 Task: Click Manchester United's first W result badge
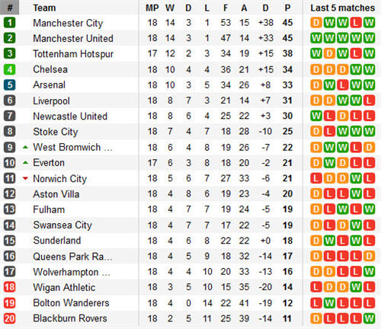coord(316,38)
